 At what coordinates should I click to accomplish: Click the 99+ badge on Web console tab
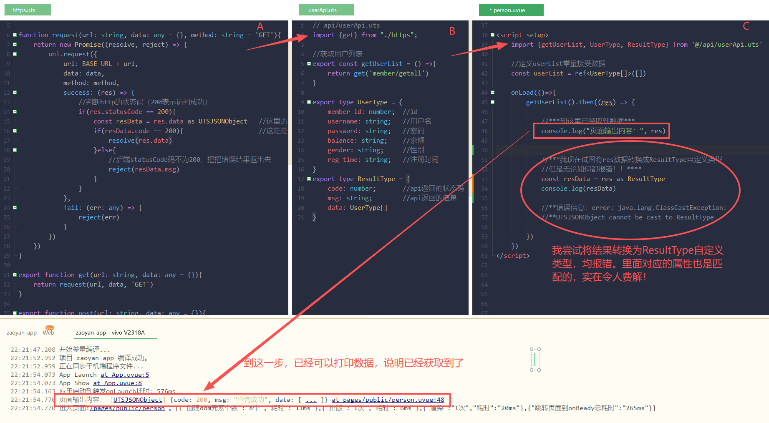point(50,328)
